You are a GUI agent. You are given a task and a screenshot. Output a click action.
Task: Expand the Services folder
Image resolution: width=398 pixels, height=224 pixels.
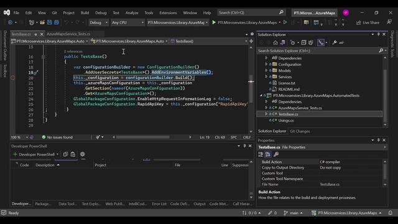pyautogui.click(x=266, y=77)
